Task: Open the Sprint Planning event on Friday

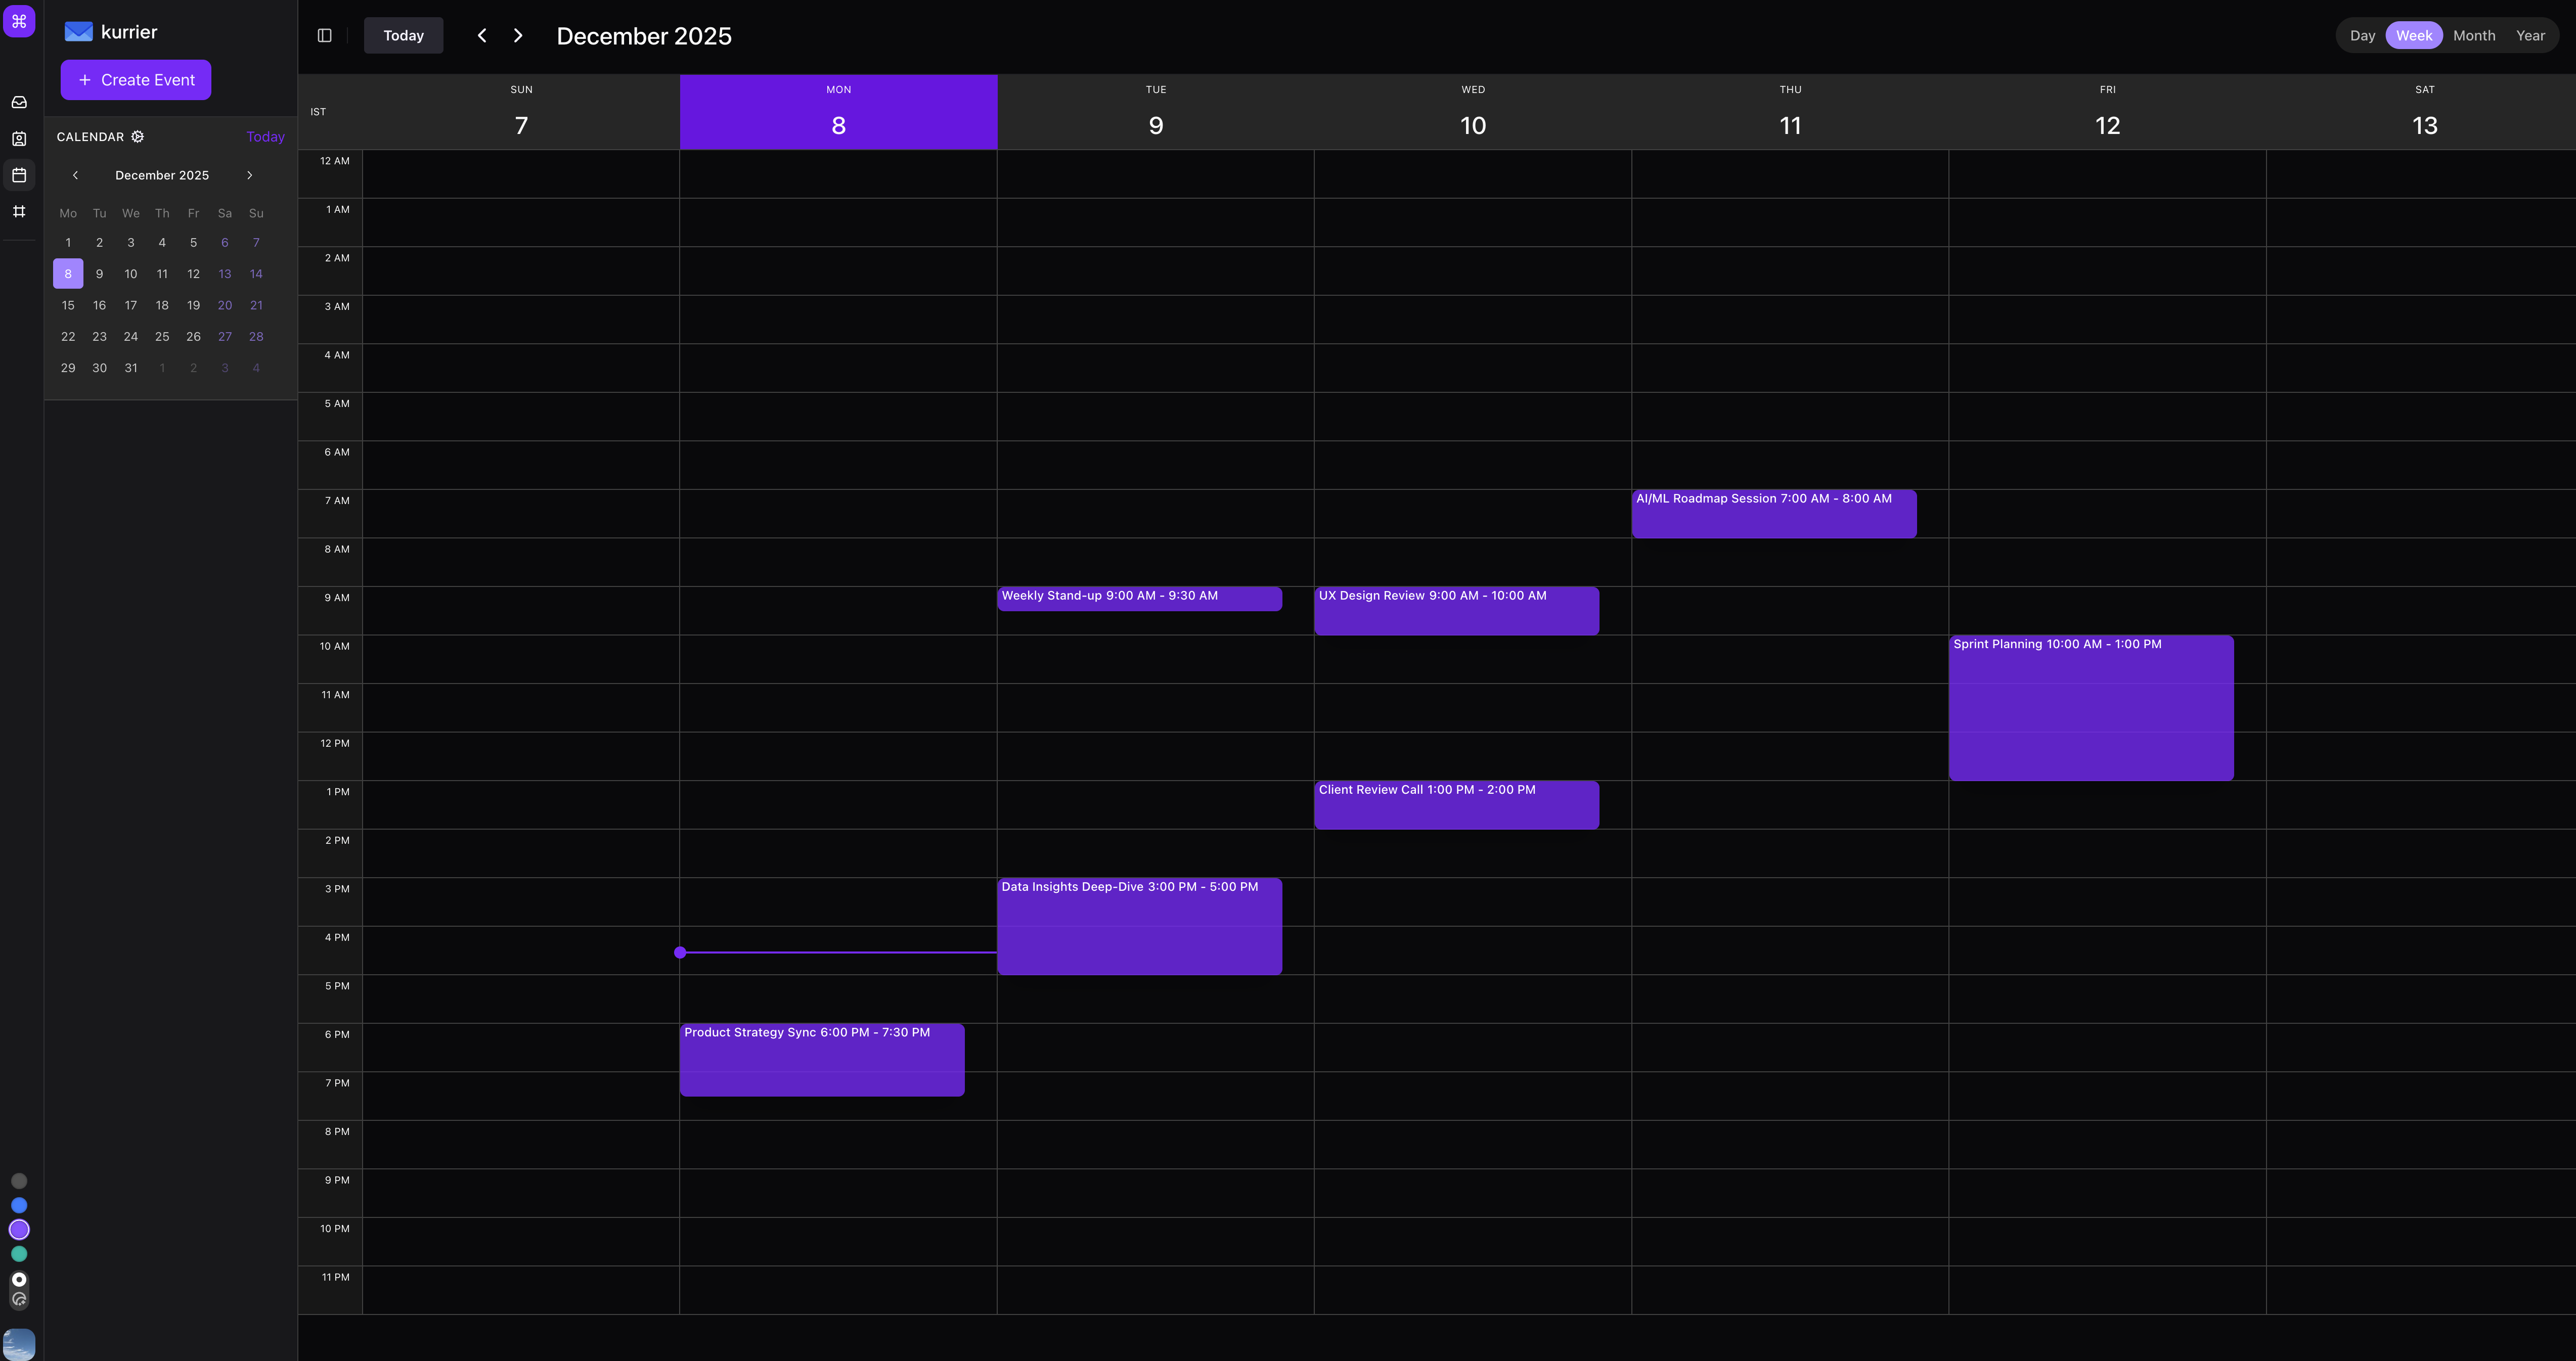Action: point(2089,707)
